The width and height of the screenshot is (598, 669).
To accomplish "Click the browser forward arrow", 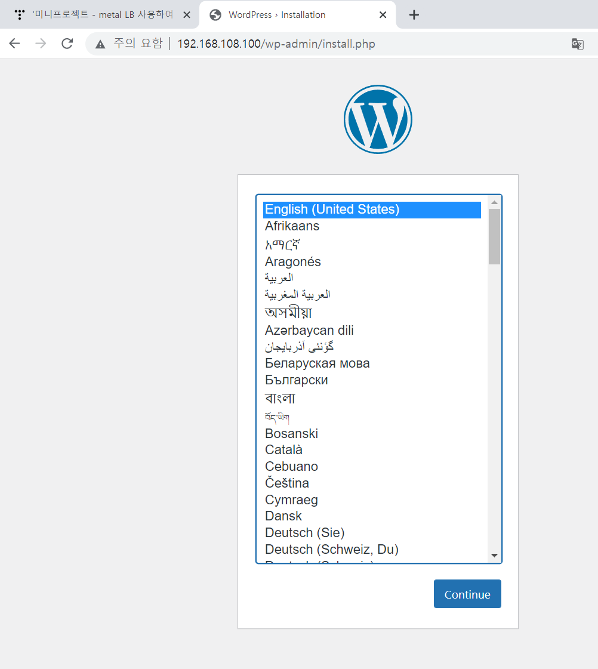I will [41, 44].
